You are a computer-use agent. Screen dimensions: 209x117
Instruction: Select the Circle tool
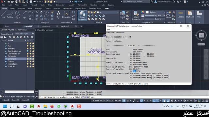click(18, 15)
